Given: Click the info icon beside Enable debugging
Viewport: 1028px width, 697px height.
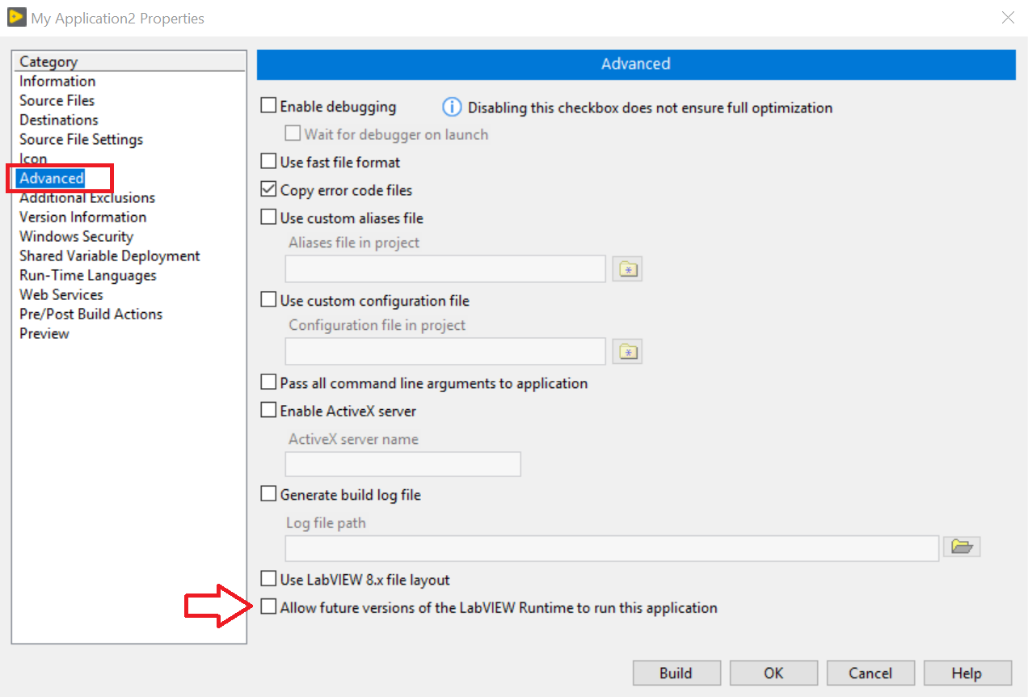Looking at the screenshot, I should (452, 108).
